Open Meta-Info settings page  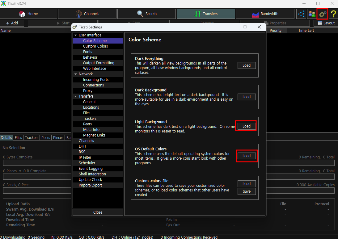(x=98, y=129)
